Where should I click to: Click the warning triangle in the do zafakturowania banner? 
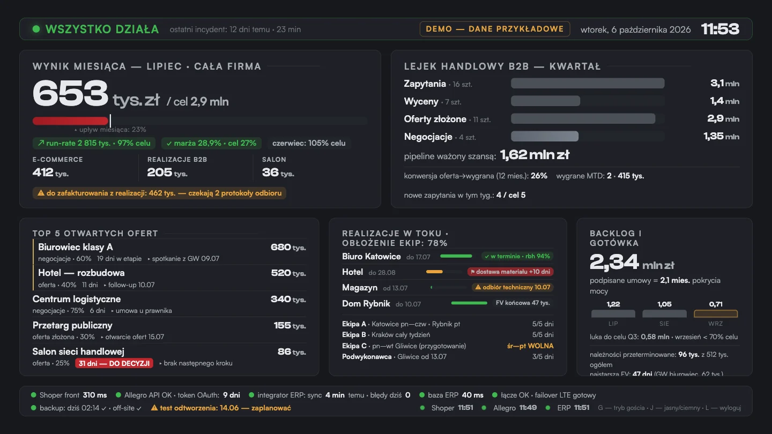coord(41,193)
